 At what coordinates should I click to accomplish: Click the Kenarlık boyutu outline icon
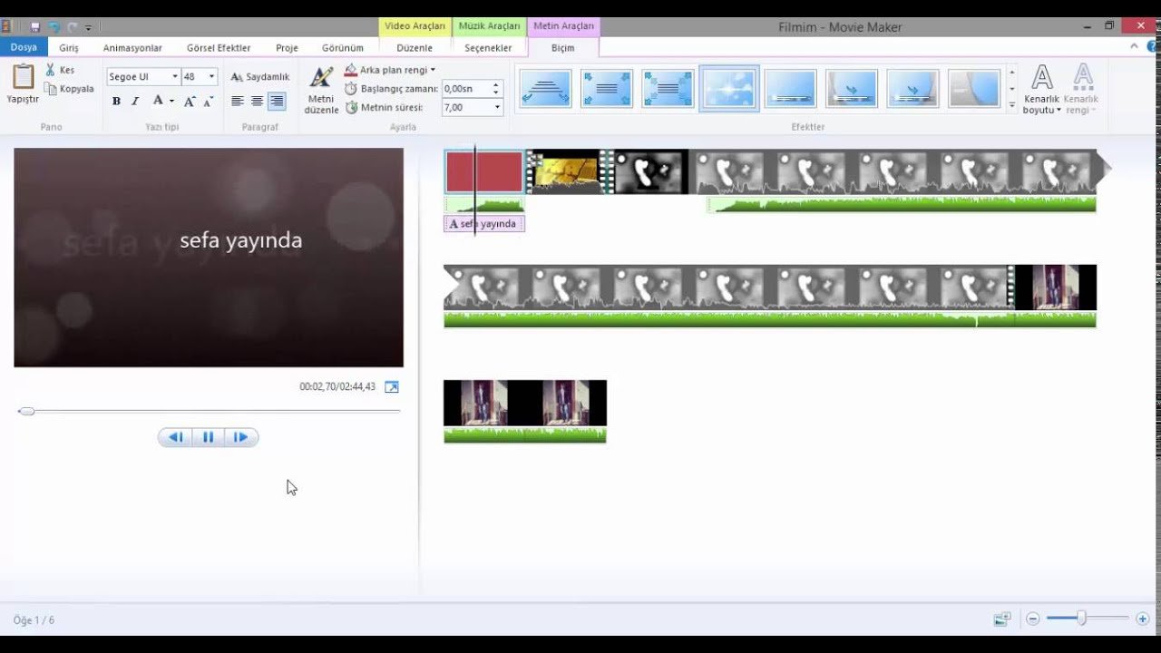coord(1042,78)
